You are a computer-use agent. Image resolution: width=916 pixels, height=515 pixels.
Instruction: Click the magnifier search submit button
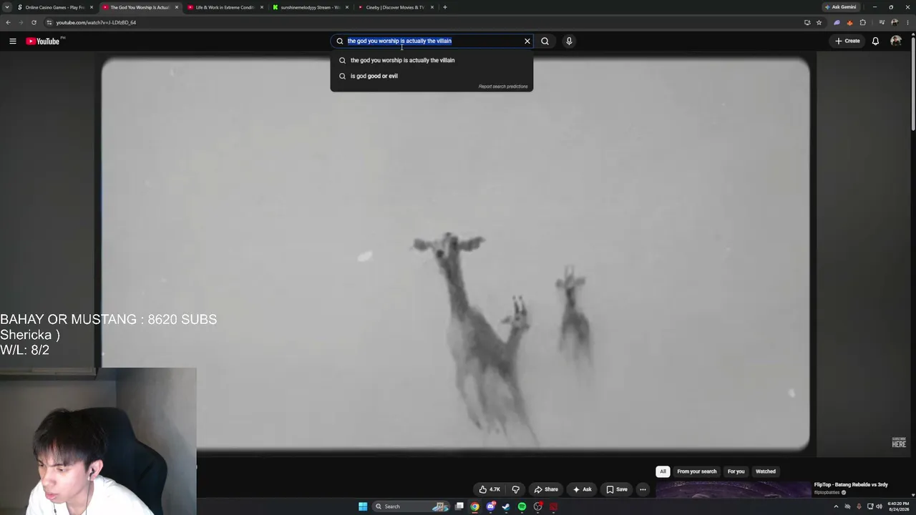tap(545, 41)
